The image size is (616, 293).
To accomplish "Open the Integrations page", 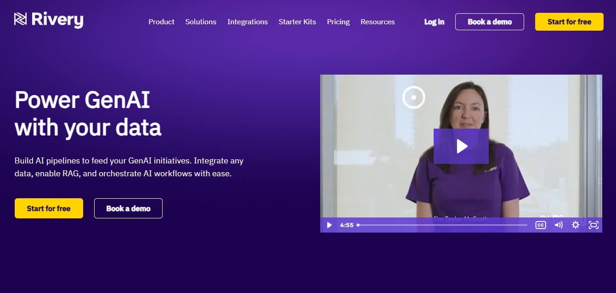I will click(247, 22).
